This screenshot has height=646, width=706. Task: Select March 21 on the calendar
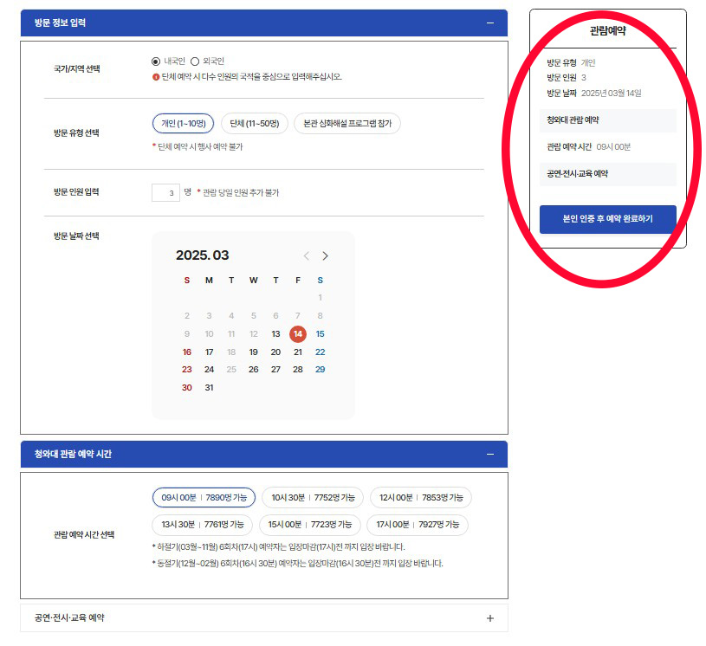tap(298, 352)
